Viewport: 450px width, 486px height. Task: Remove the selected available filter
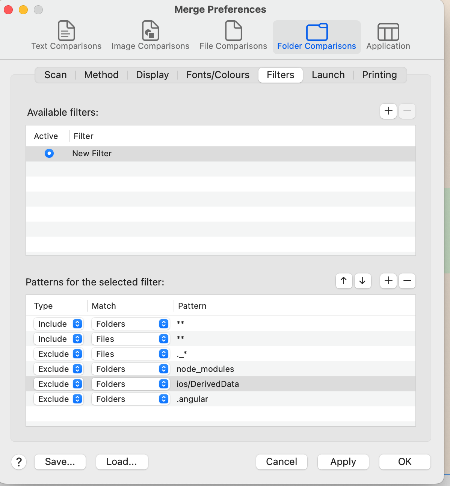(407, 111)
